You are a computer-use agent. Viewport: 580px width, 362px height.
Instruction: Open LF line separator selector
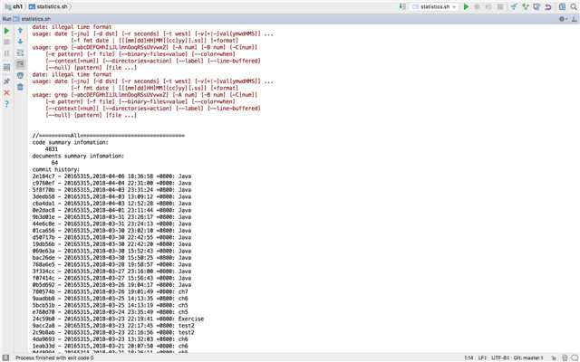point(482,357)
